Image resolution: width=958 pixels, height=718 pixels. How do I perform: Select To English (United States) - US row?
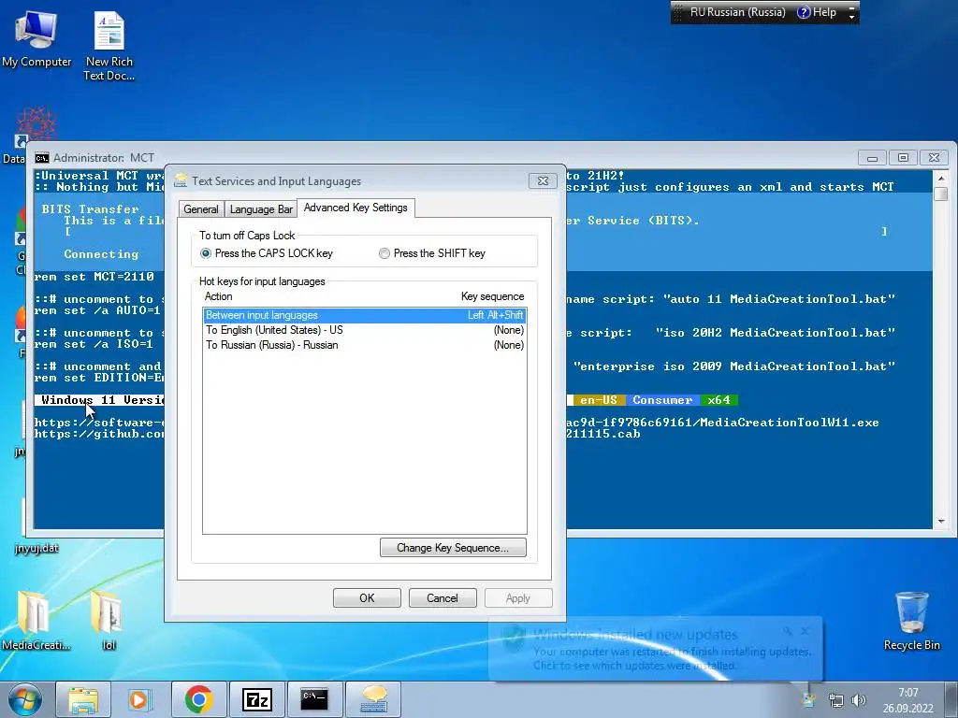[364, 330]
